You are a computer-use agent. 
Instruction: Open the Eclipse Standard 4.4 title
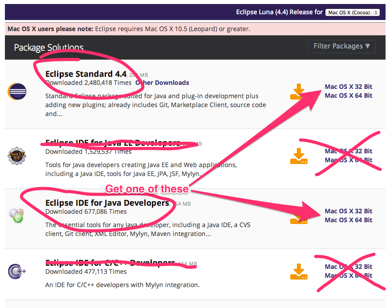pos(86,74)
